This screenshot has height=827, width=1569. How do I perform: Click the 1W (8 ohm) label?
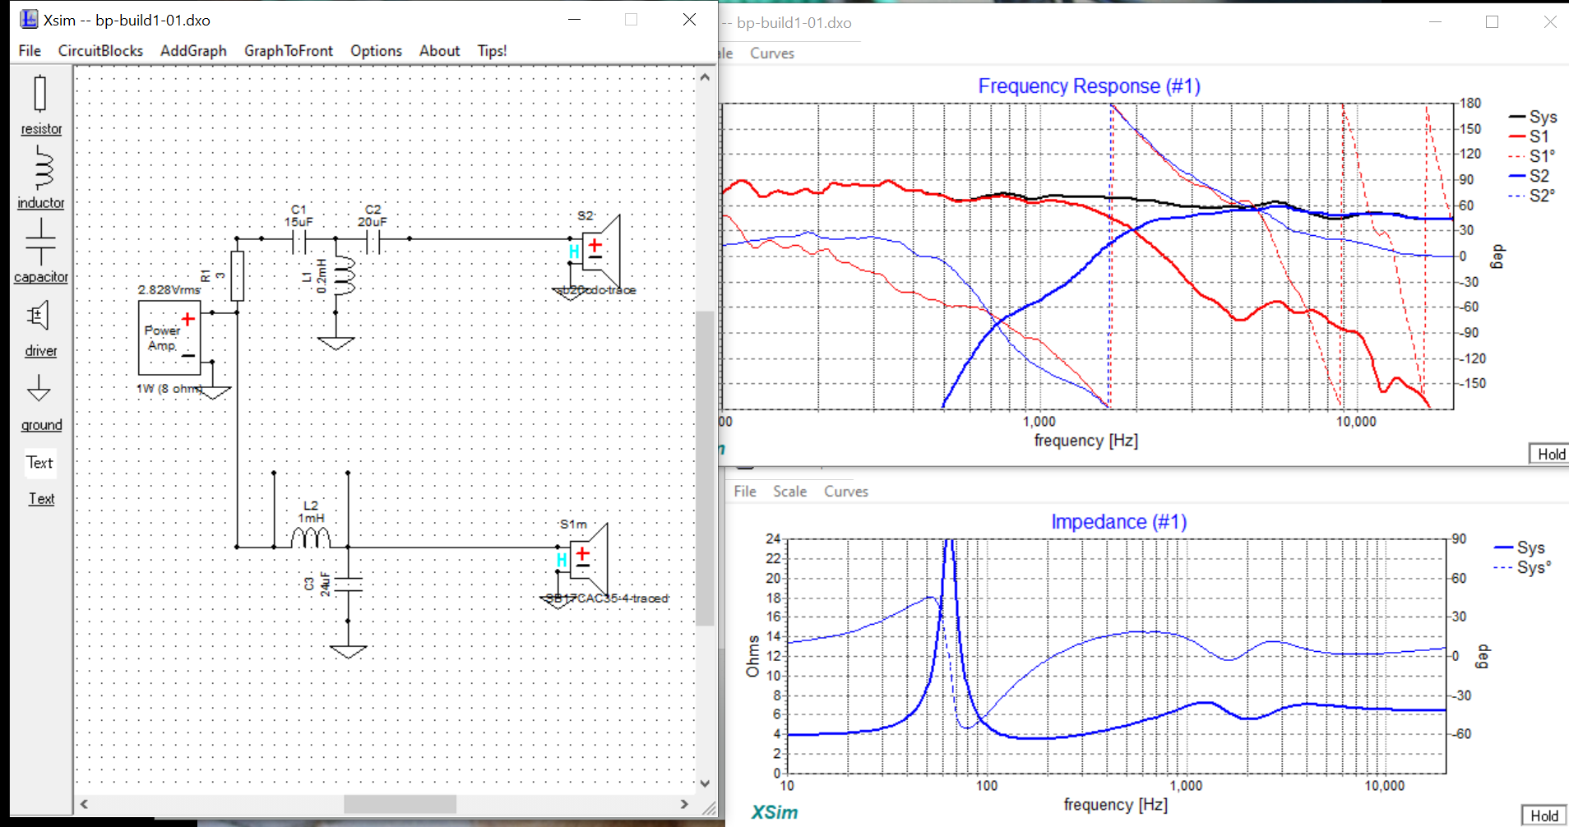point(169,388)
